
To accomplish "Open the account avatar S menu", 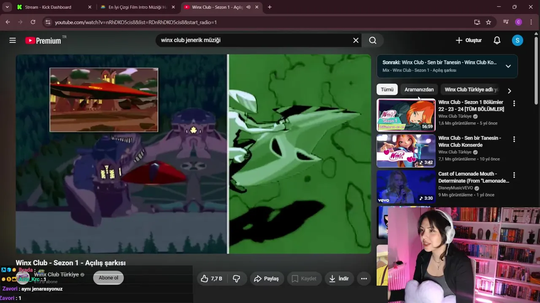I will pos(517,40).
